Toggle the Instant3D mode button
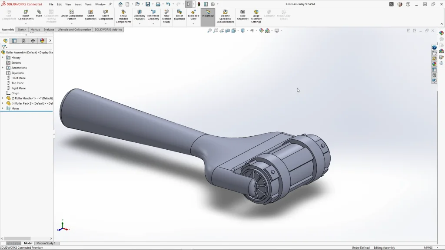The height and width of the screenshot is (250, 445). click(208, 13)
